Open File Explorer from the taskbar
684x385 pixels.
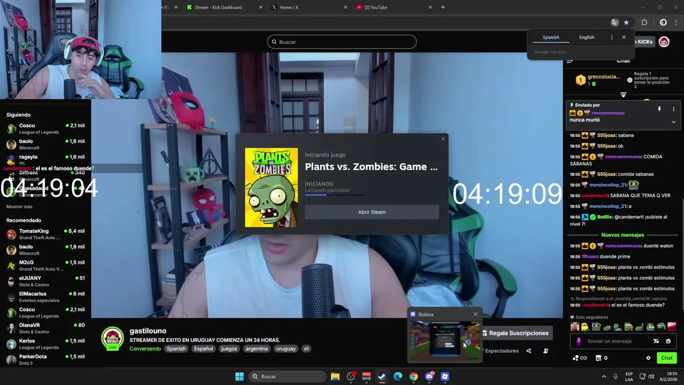(335, 376)
